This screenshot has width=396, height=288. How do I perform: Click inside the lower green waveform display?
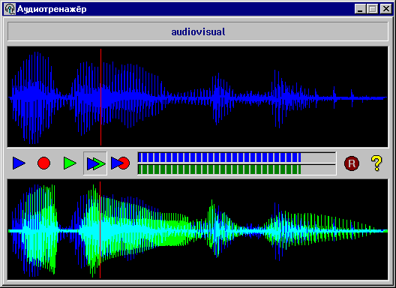197,229
